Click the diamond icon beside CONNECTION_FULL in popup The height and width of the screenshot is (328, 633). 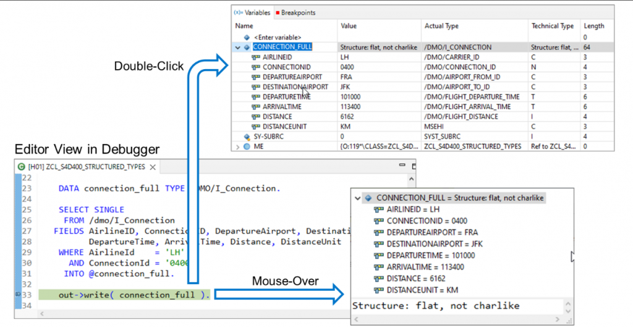(x=368, y=198)
